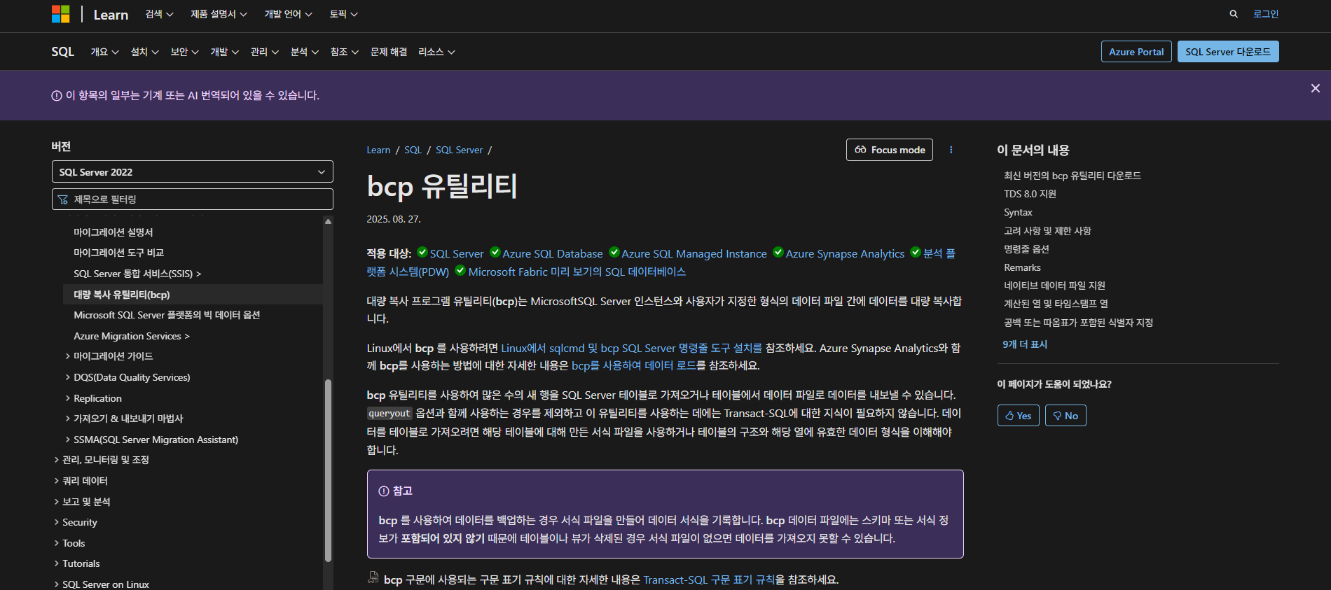Expand the 설치 nav dropdown
Screen dimensions: 1331x590
(x=144, y=52)
